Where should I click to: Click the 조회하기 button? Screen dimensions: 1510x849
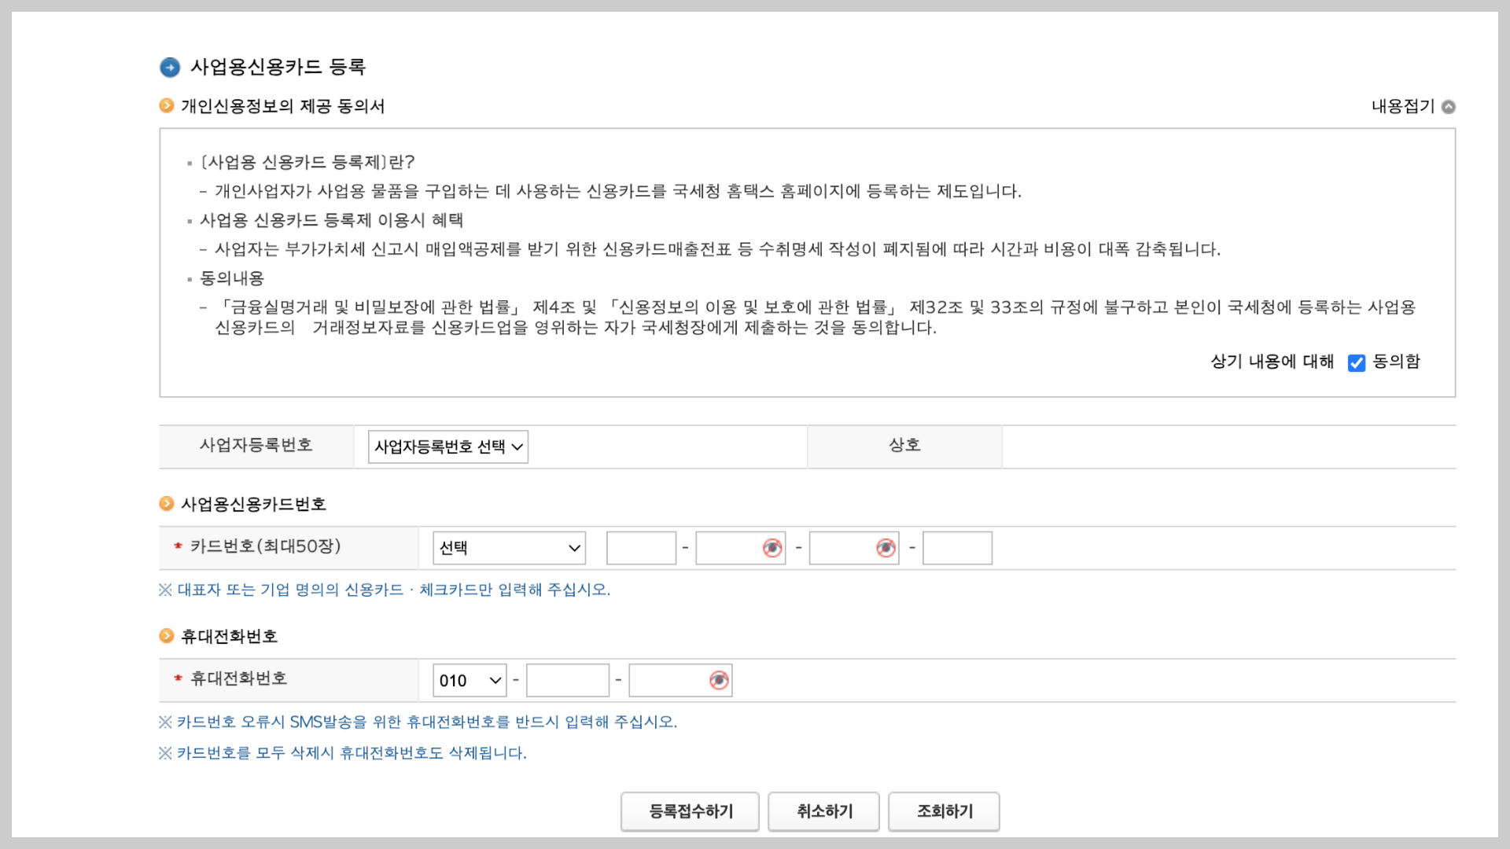tap(944, 811)
